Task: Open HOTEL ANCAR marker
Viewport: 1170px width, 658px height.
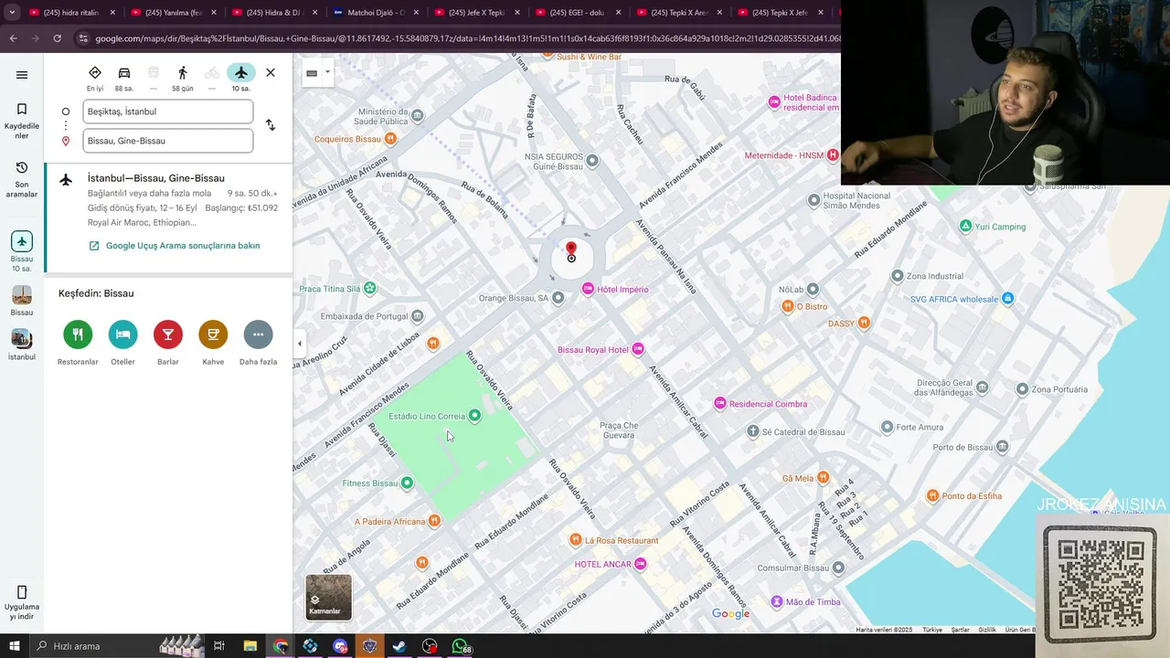Action: 641,564
